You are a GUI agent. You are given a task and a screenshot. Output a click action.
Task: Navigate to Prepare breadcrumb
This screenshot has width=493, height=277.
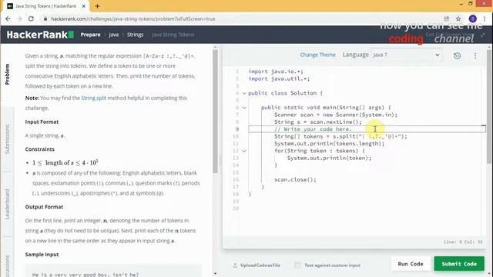click(90, 35)
